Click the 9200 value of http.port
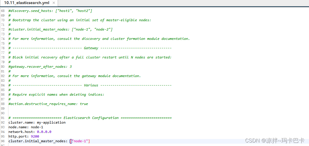 click(x=35, y=136)
